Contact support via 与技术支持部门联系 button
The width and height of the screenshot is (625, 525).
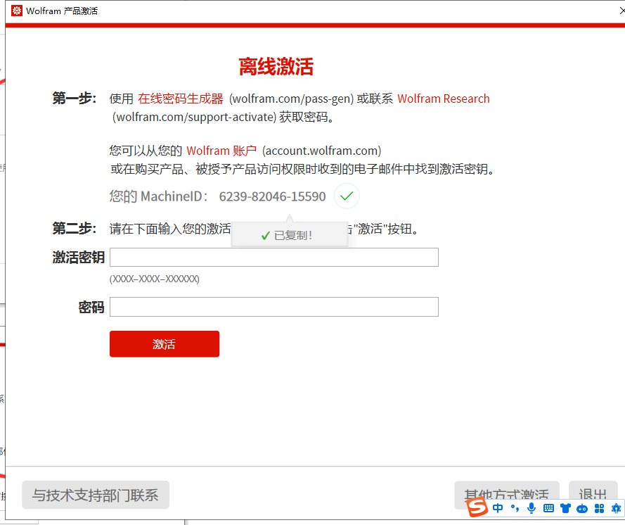[x=96, y=495]
